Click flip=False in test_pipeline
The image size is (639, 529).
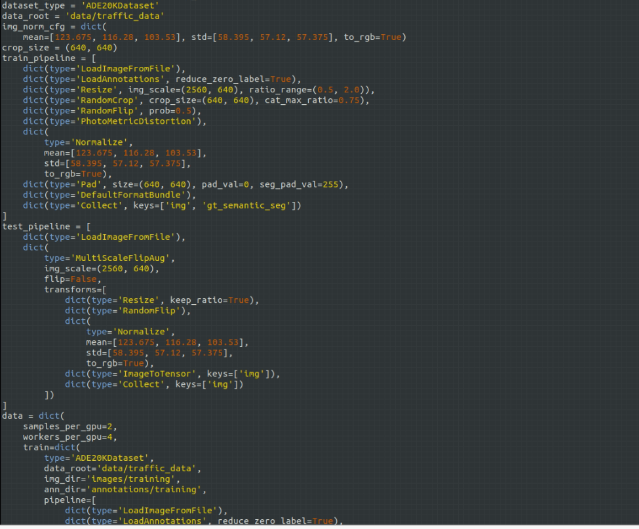pos(70,280)
